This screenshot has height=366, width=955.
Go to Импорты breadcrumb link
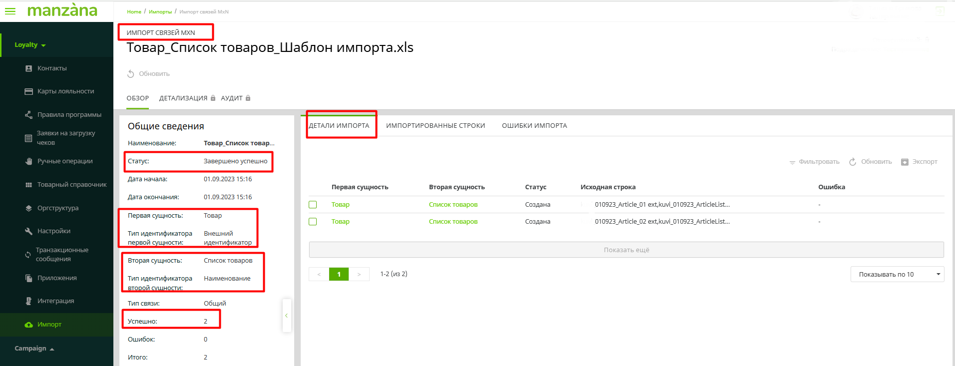160,12
